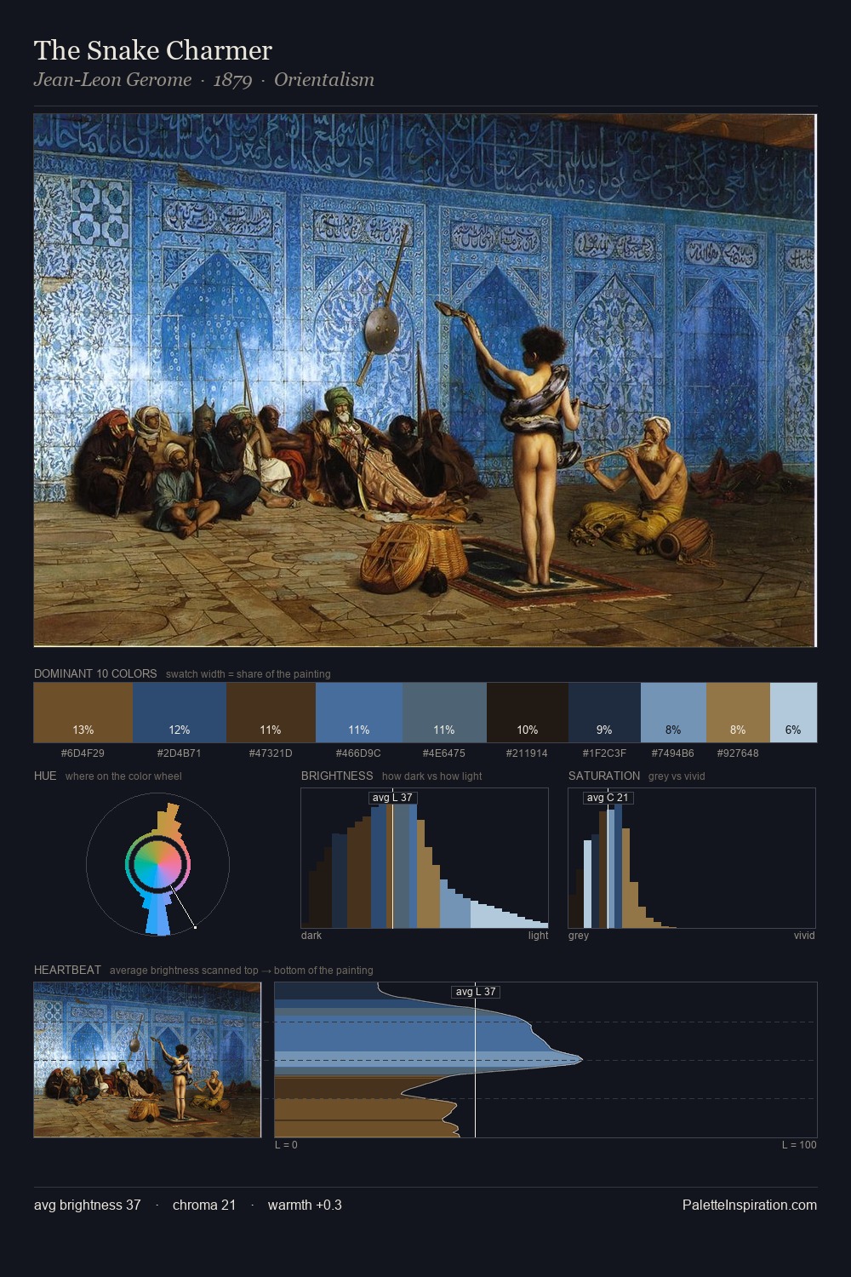Click the "avg L 37" label in the Heartbeat chart

pyautogui.click(x=476, y=992)
